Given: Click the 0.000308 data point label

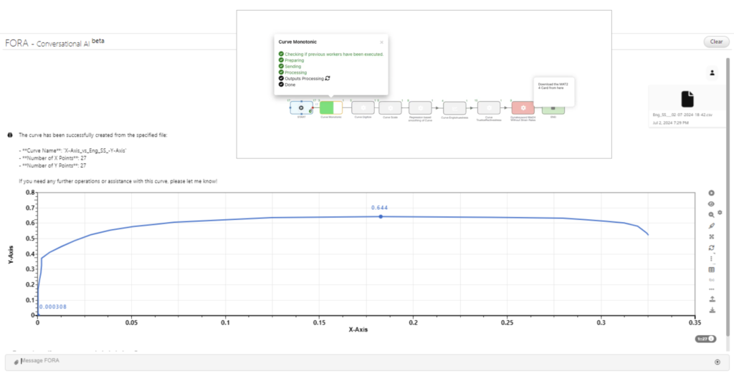Looking at the screenshot, I should coord(52,307).
